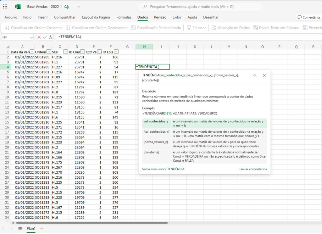This screenshot has width=322, height=234.
Task: Open the SKU column filter dropdown
Action: 65,52
